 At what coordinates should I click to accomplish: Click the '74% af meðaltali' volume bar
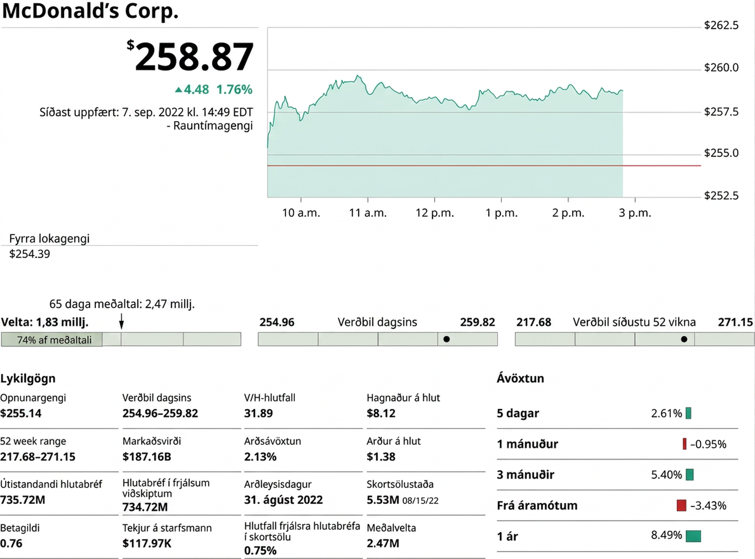52,339
